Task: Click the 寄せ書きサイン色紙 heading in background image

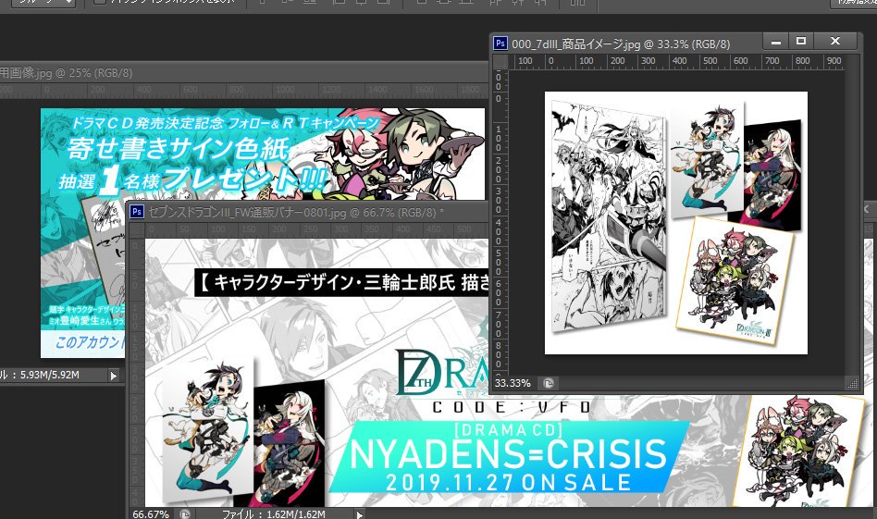Action: (178, 149)
